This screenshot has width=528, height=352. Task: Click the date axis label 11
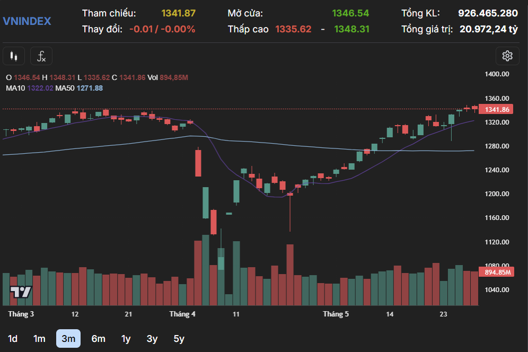(x=236, y=314)
